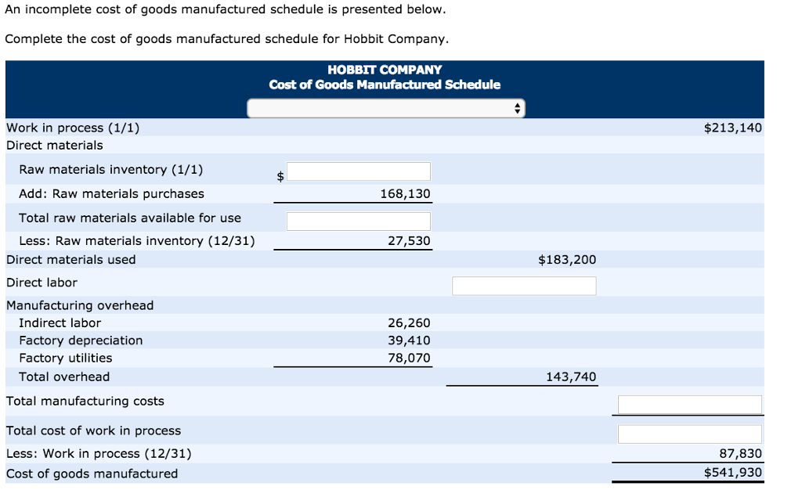Select the Indirect labor value 26,260
The height and width of the screenshot is (490, 802).
click(x=412, y=322)
